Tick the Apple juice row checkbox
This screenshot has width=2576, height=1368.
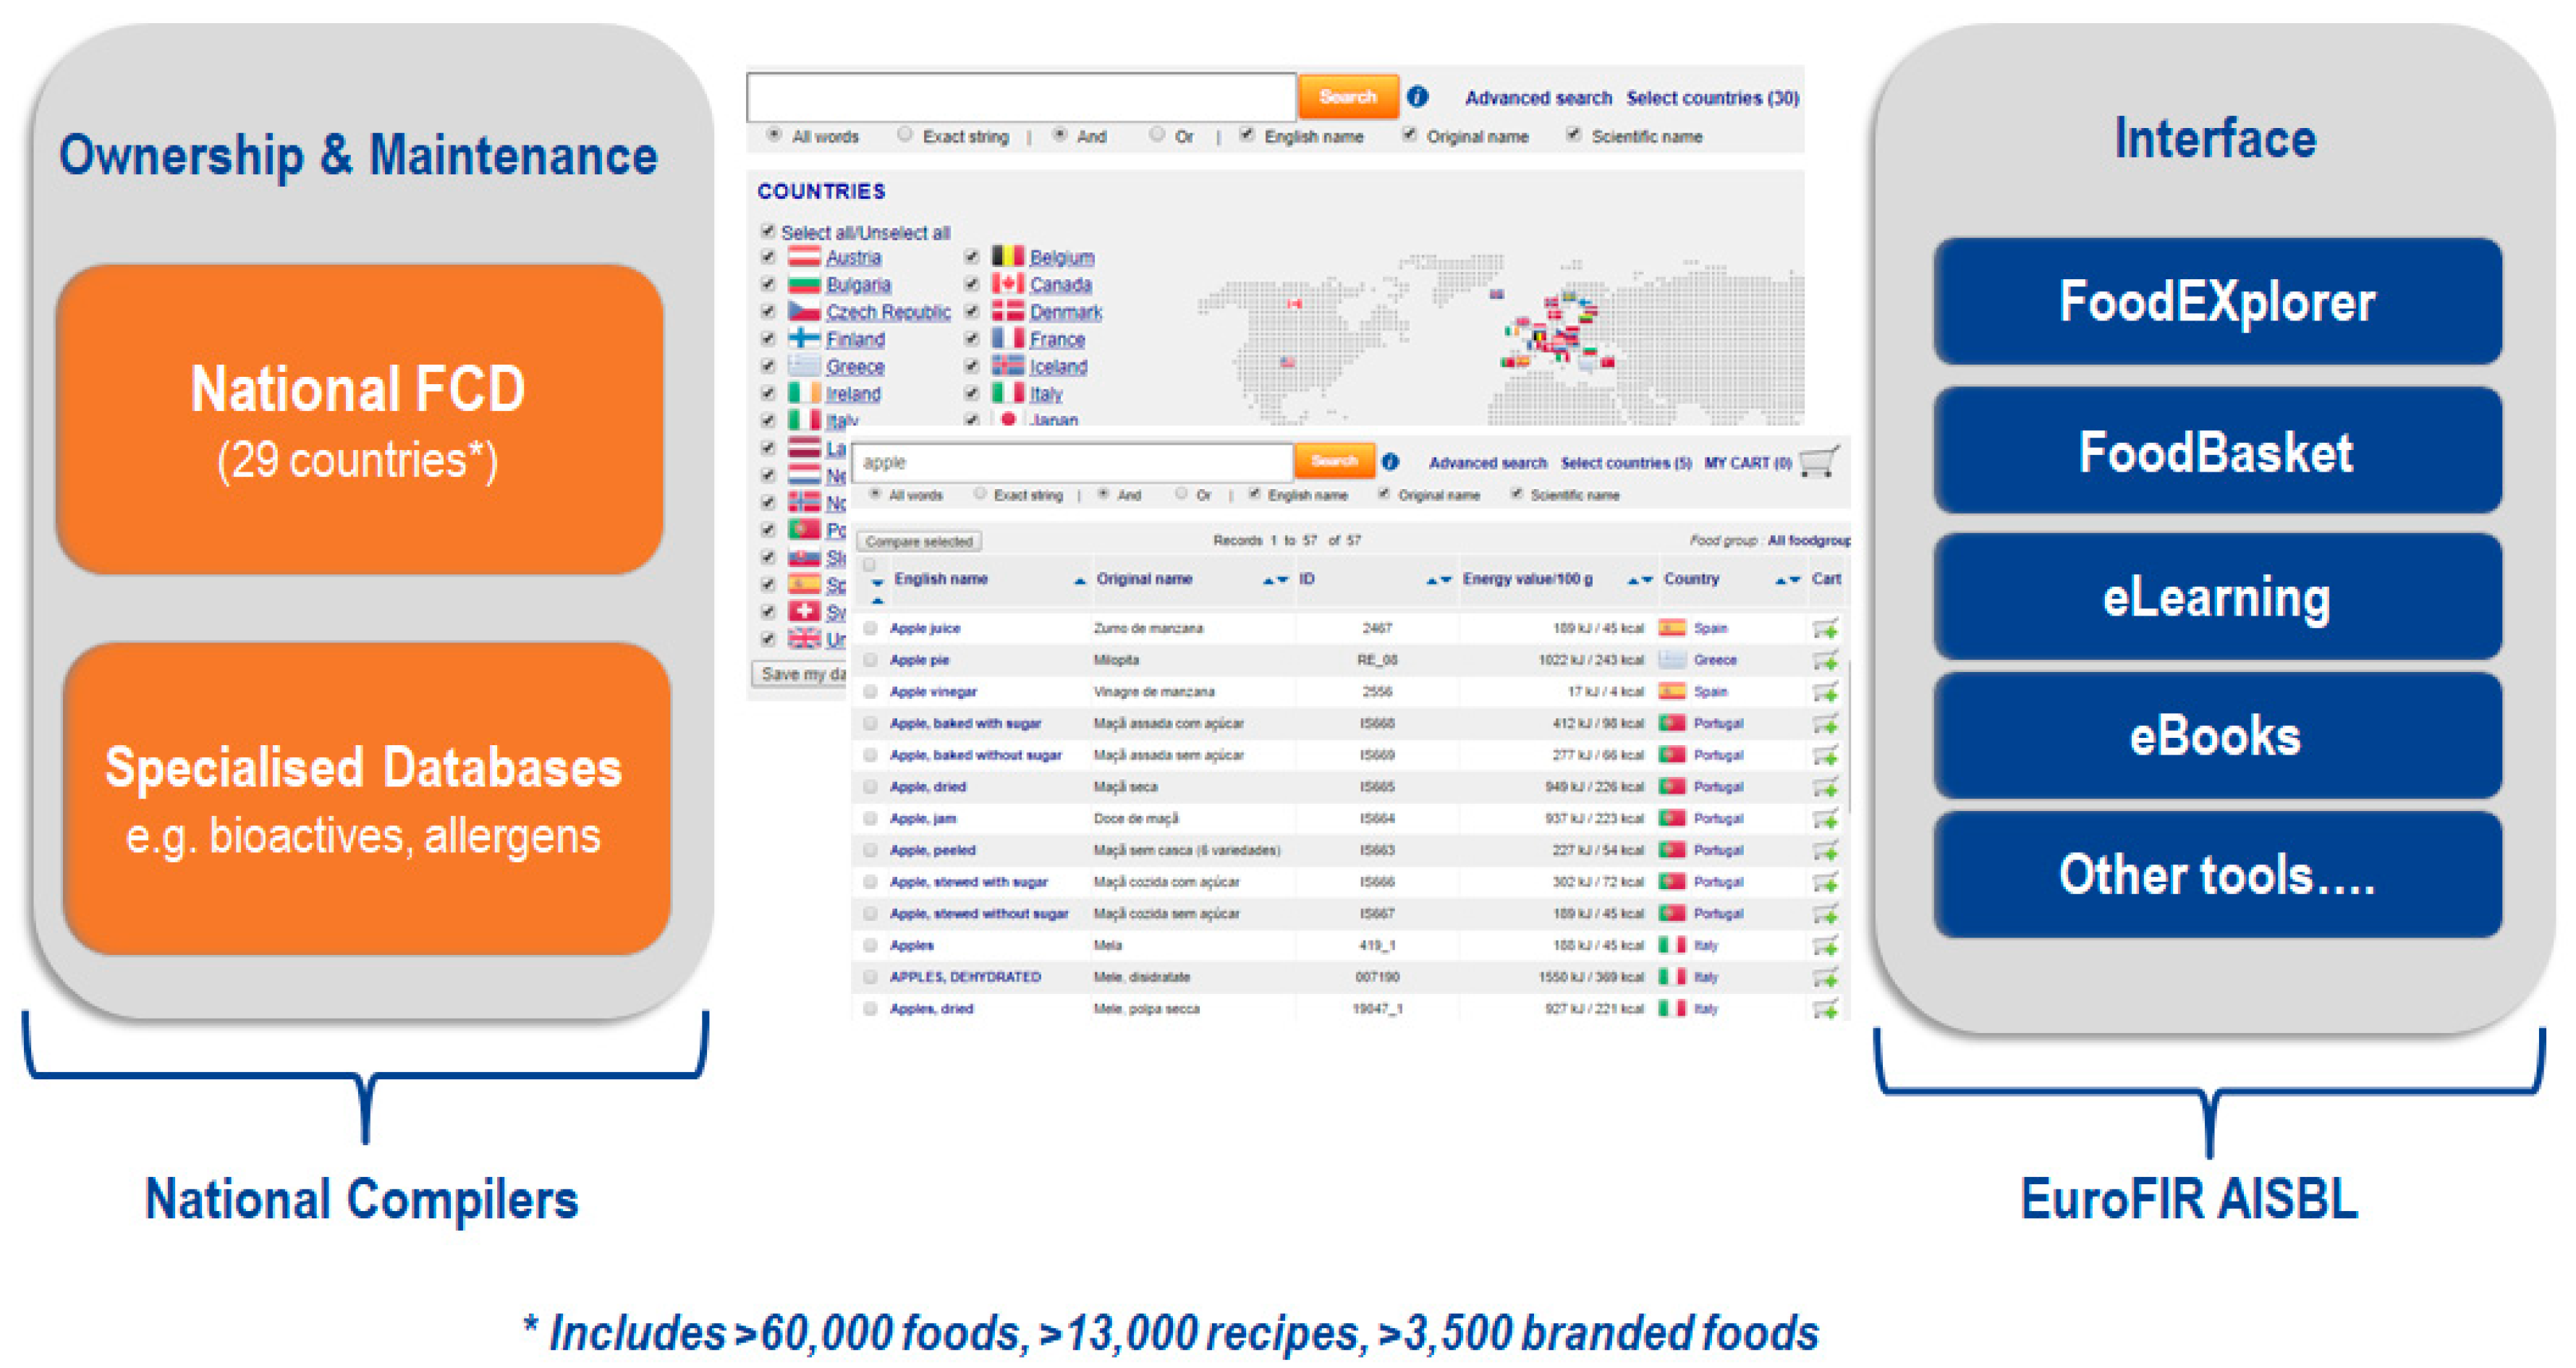point(870,628)
